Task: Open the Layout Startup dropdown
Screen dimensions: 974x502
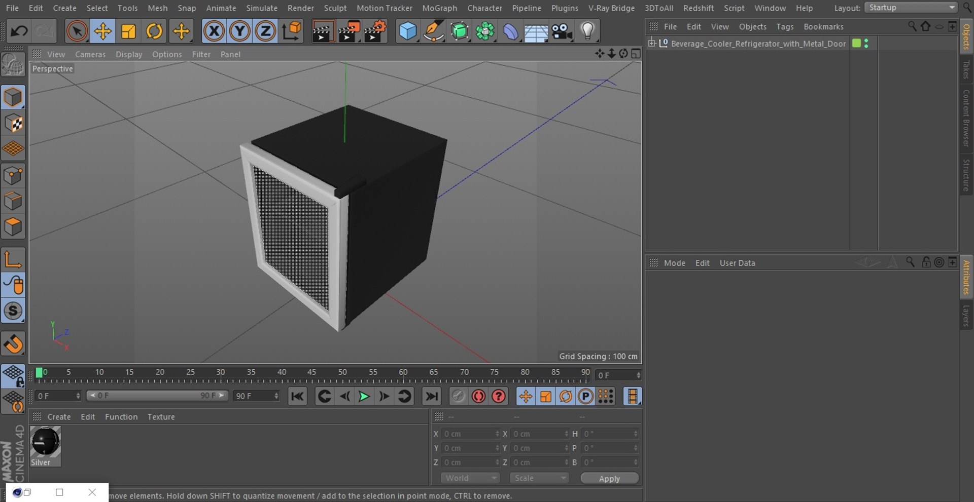Action: click(911, 8)
